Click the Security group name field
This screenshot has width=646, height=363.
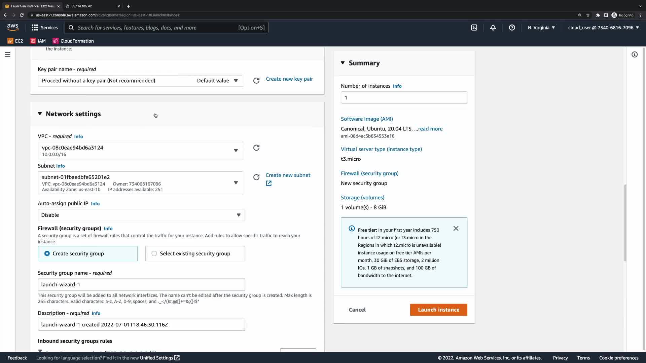(141, 285)
